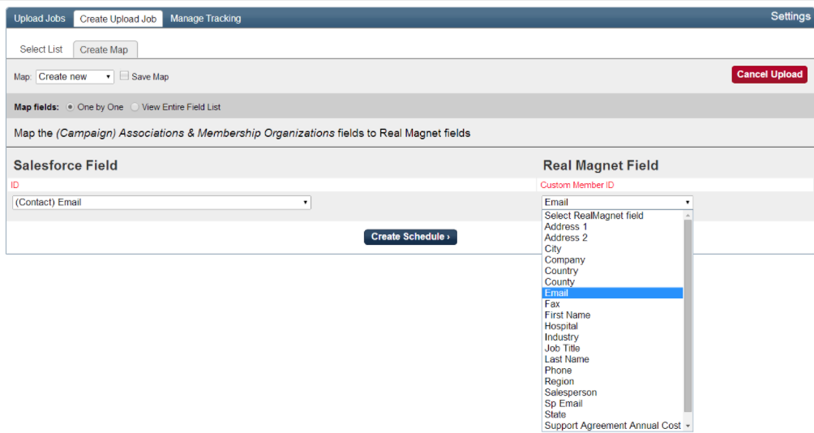
Task: Choose Industry from the list
Action: (x=613, y=337)
